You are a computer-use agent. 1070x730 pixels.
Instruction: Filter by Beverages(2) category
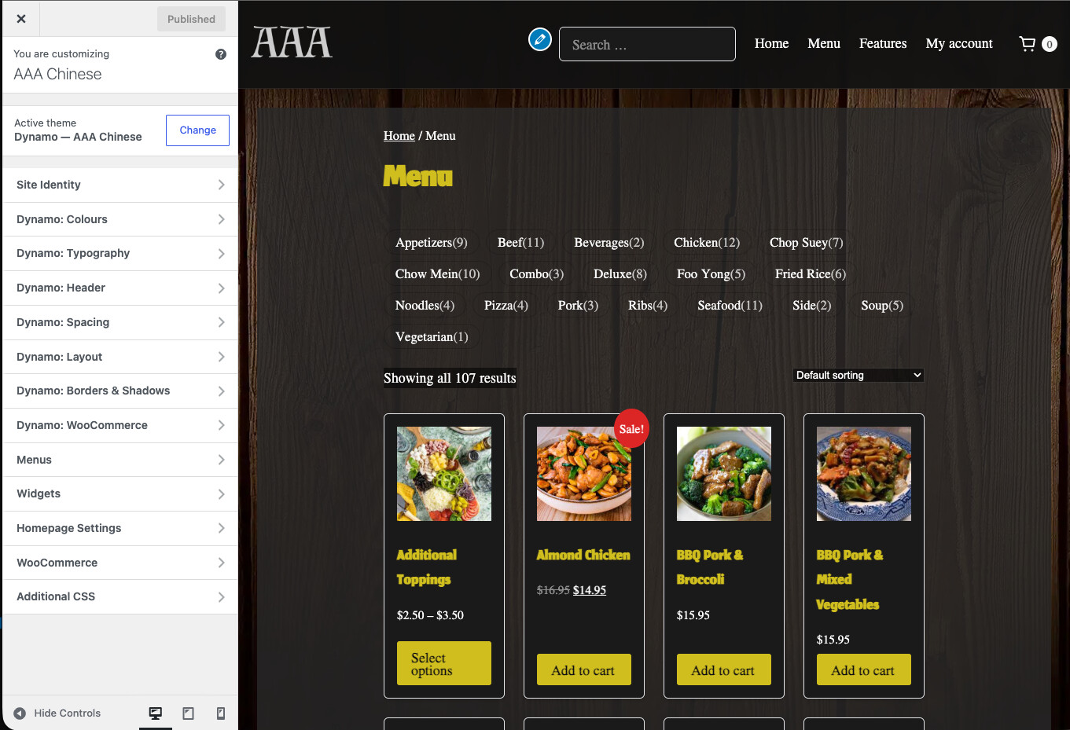click(x=609, y=243)
